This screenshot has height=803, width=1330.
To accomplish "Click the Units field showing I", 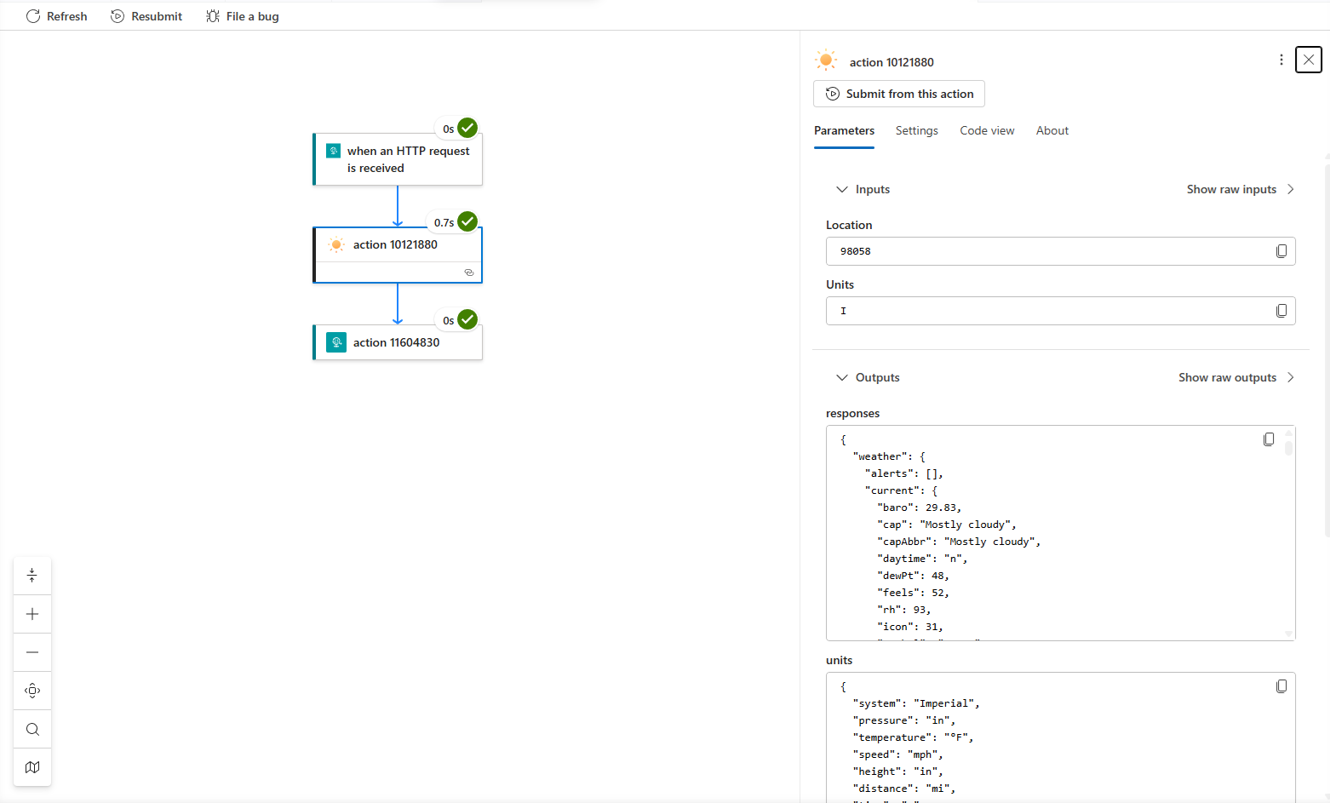I will [x=1060, y=311].
